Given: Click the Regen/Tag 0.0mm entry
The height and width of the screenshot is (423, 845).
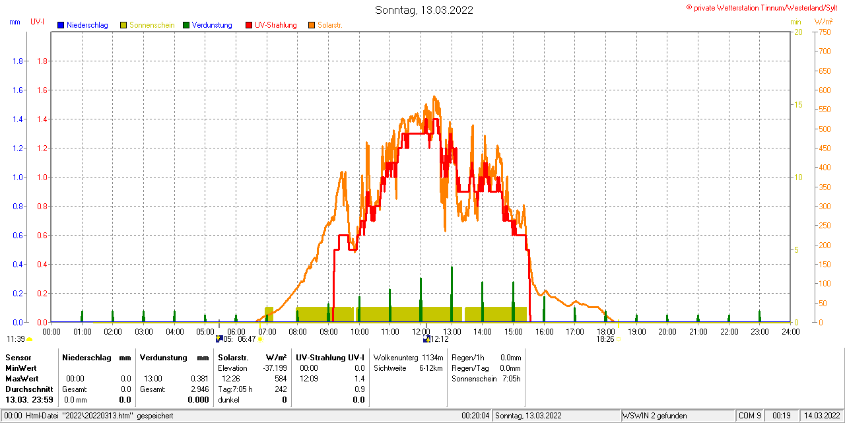Looking at the screenshot, I should [486, 368].
